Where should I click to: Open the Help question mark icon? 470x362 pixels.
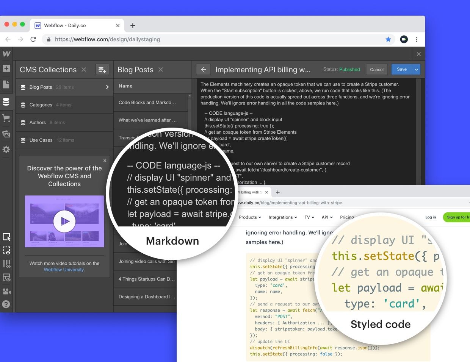click(x=6, y=304)
